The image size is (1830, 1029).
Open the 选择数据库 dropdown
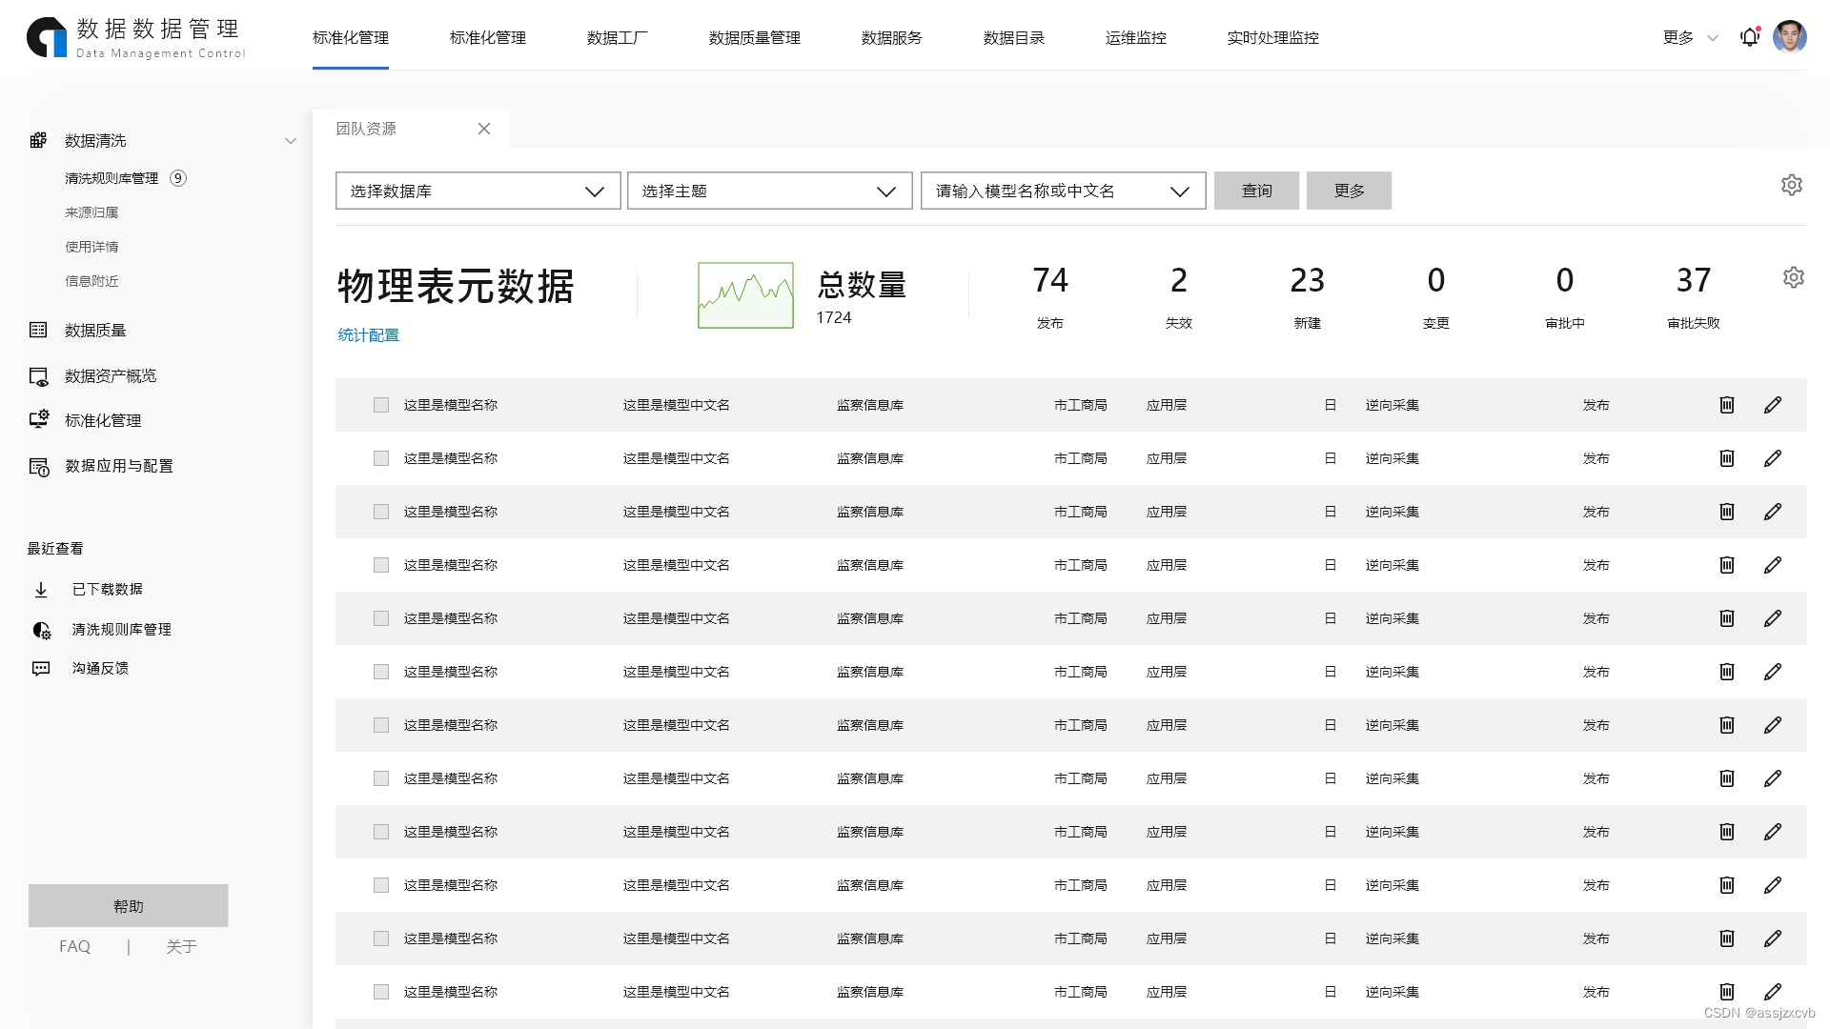point(478,191)
